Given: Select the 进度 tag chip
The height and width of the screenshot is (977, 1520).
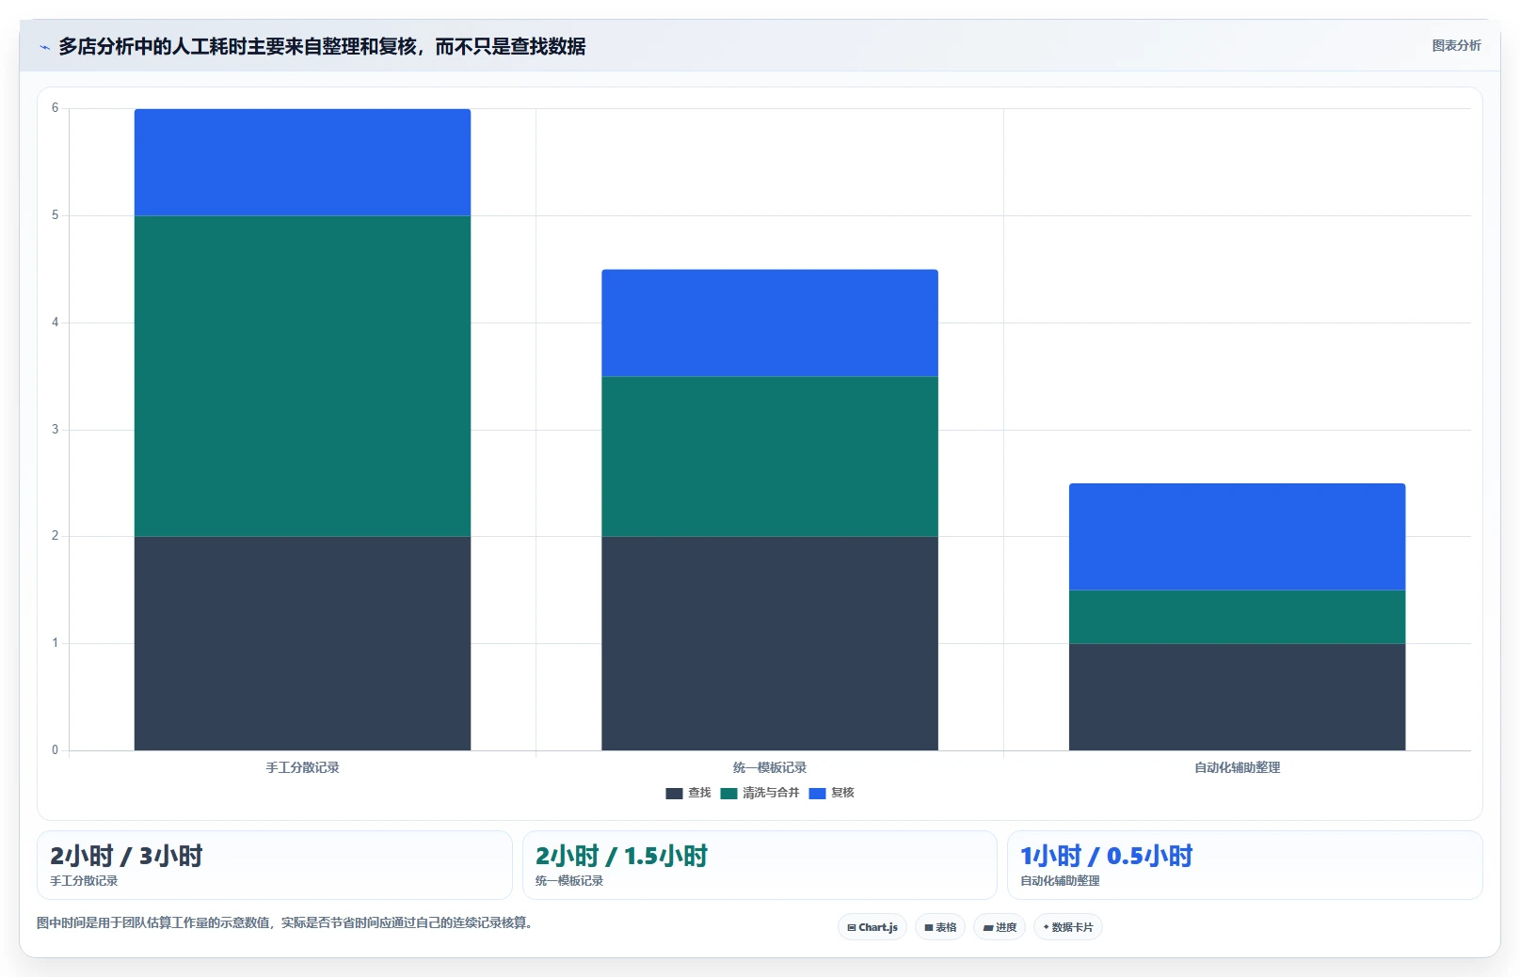Looking at the screenshot, I should coord(1000,927).
